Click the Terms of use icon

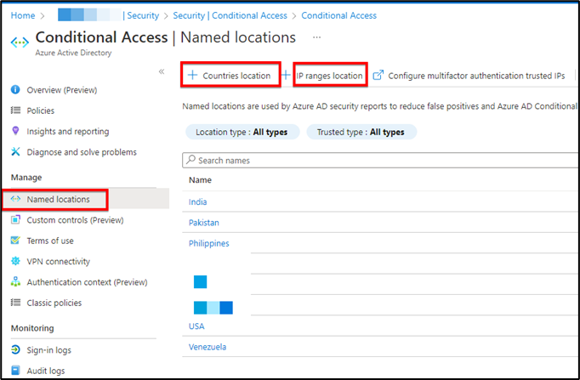coord(15,241)
